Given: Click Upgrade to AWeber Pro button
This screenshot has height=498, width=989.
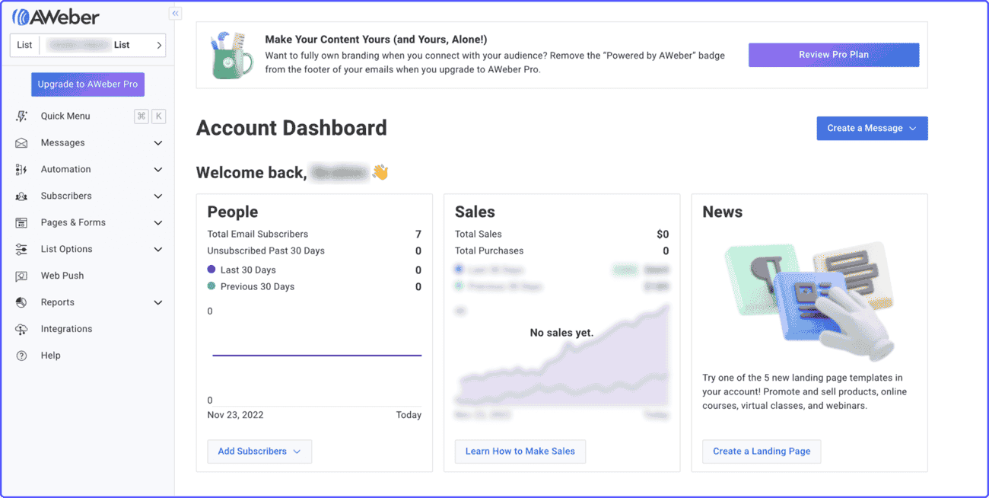Looking at the screenshot, I should point(87,85).
